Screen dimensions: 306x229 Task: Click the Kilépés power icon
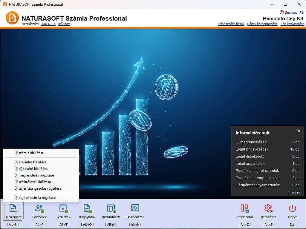click(292, 208)
